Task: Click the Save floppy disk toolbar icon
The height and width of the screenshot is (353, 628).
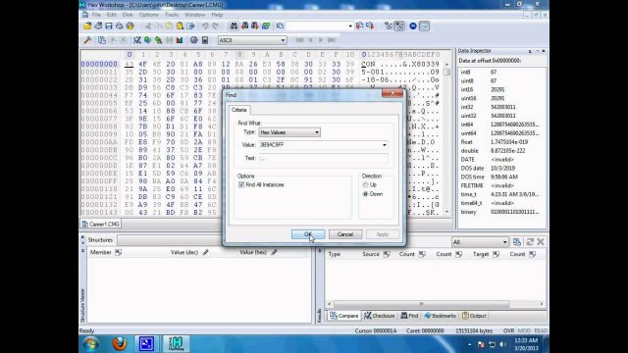Action: point(109,26)
